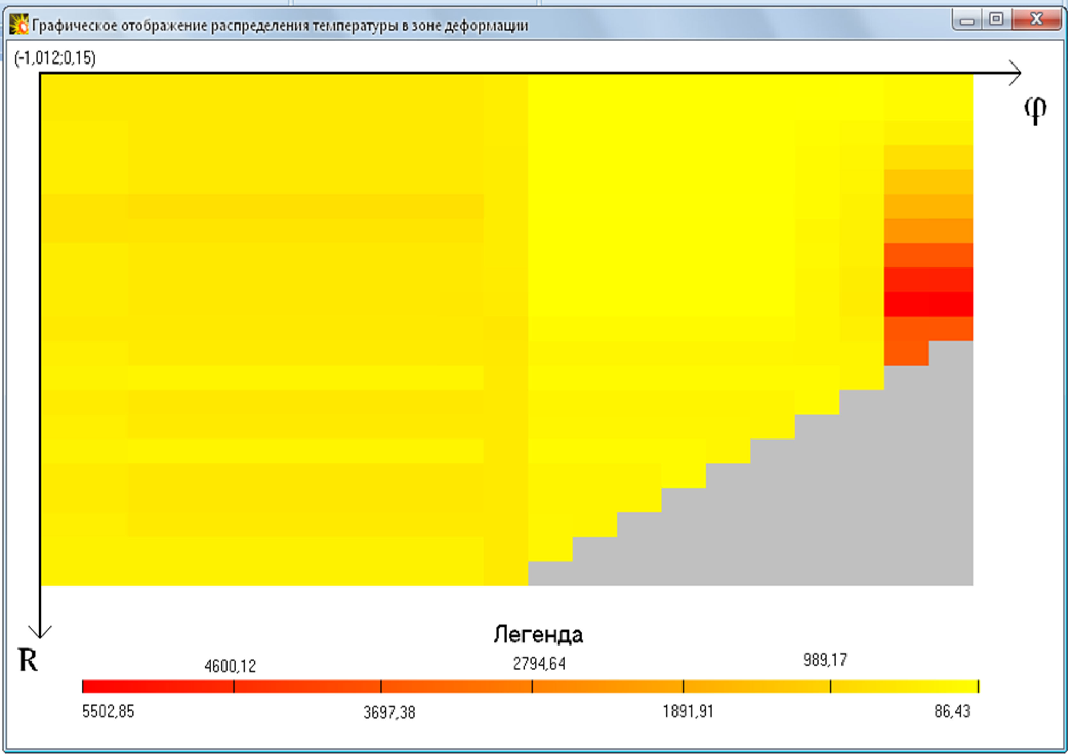Click the brightest red cell in heat map
This screenshot has height=754, width=1068.
928,304
